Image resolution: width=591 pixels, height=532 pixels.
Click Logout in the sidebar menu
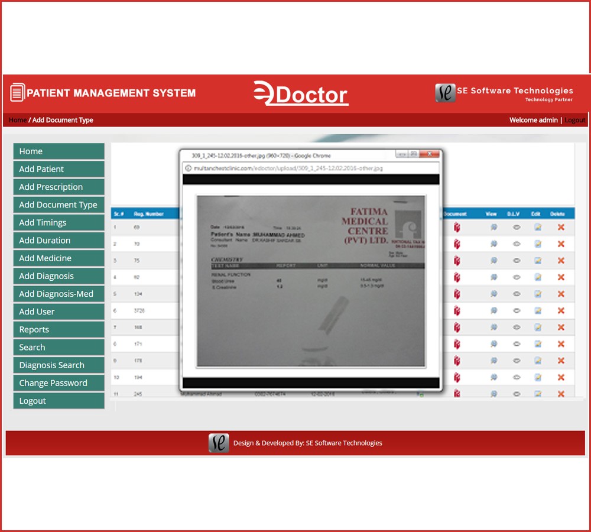(x=59, y=401)
